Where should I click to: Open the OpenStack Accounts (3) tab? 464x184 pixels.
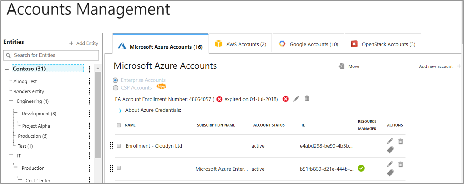click(x=383, y=43)
